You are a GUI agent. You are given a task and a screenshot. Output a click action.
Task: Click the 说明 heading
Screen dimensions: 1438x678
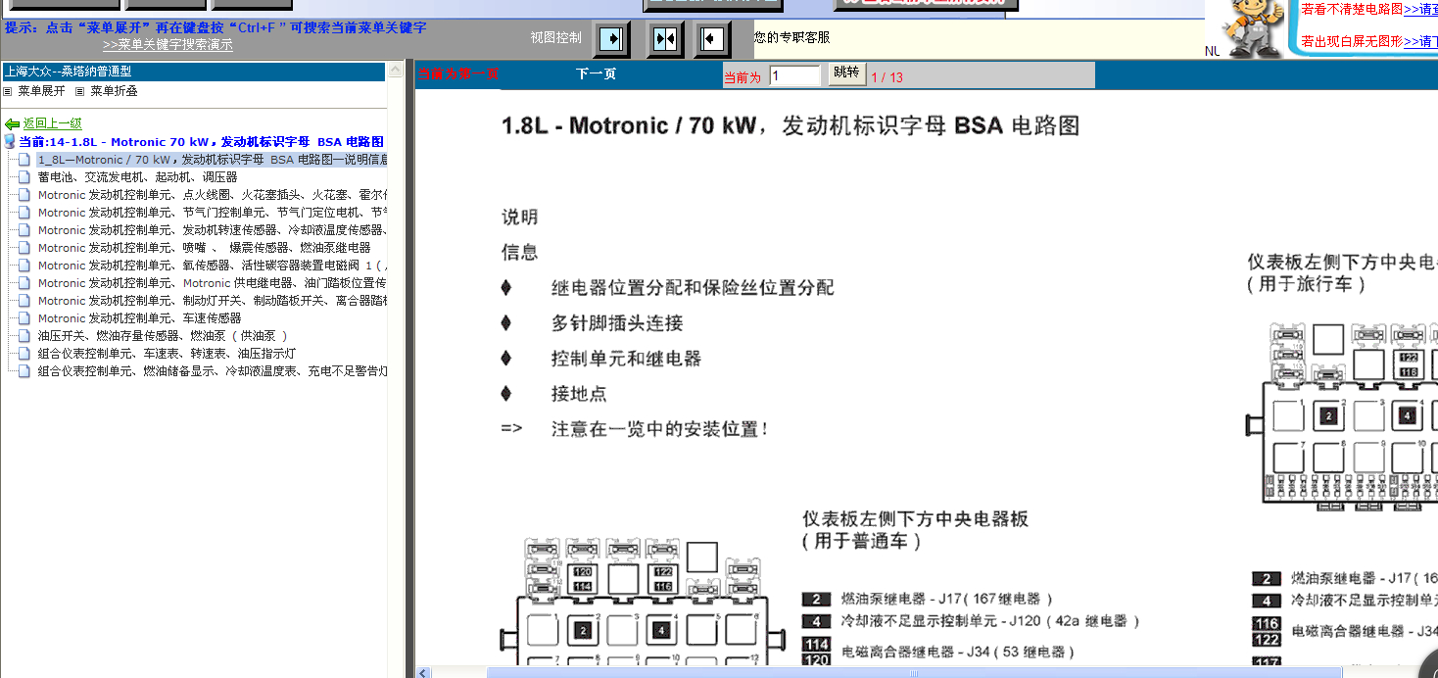(x=520, y=218)
